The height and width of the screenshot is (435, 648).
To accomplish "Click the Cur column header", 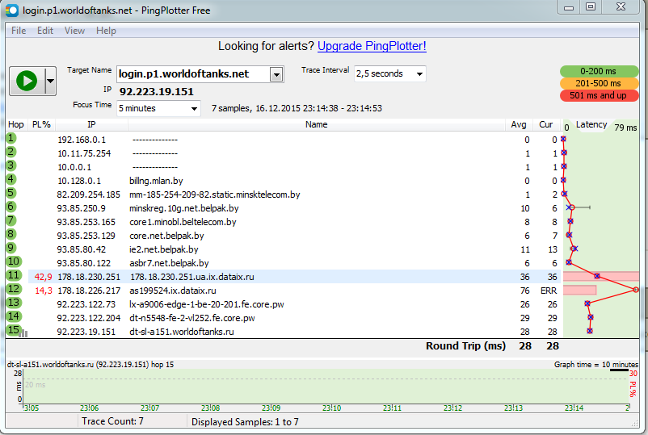I will pyautogui.click(x=546, y=124).
